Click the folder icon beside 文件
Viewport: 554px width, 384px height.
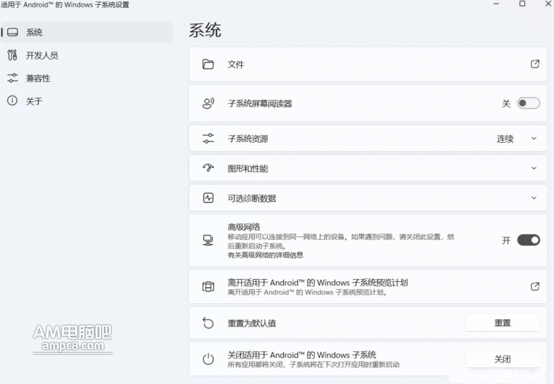click(208, 64)
